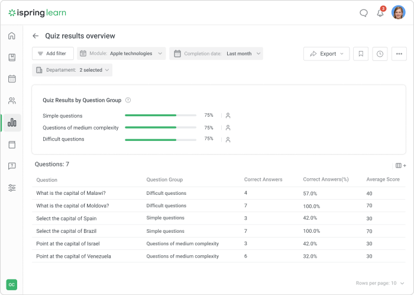Screen dimensions: 414x295
Task: Click the help icon beside Question Group title
Action: point(128,100)
